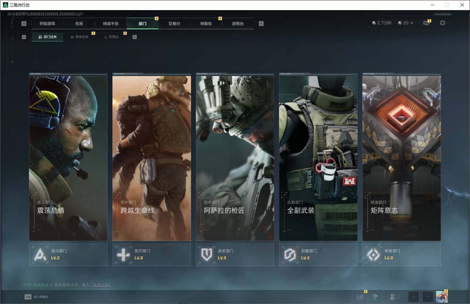Close the 三角洲行动 window
Screen dimensions: 470x304
(x=462, y=5)
